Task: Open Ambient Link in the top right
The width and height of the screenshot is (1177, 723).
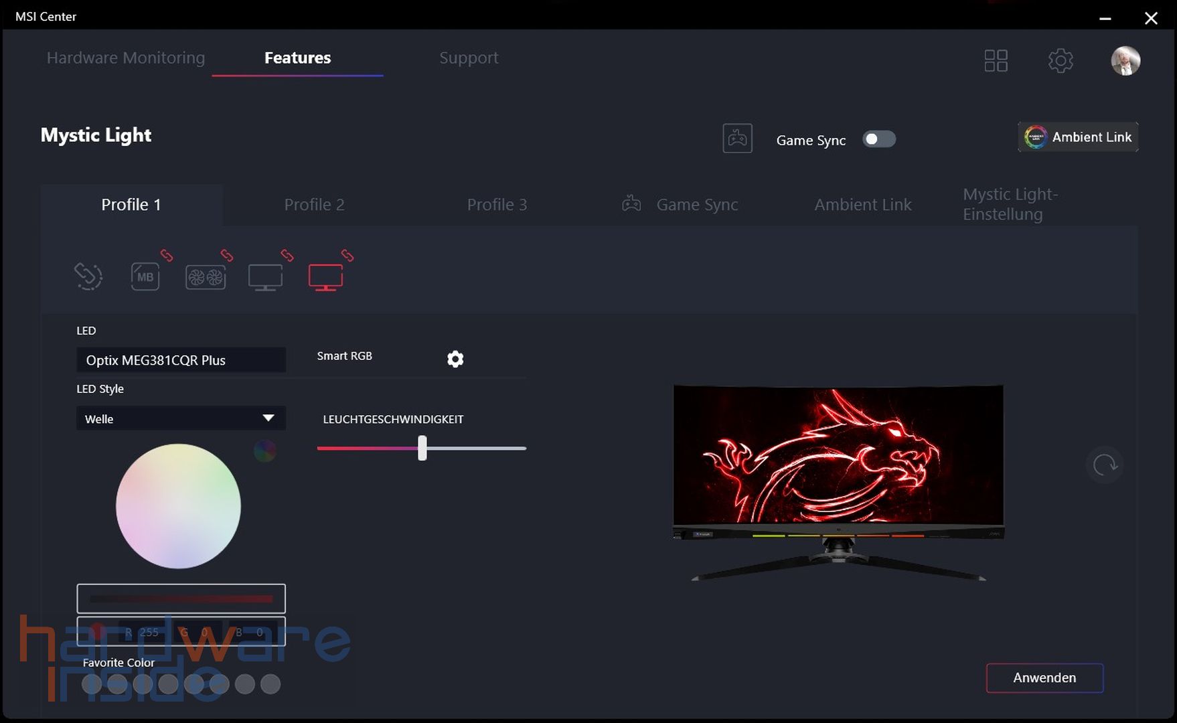Action: point(1077,137)
